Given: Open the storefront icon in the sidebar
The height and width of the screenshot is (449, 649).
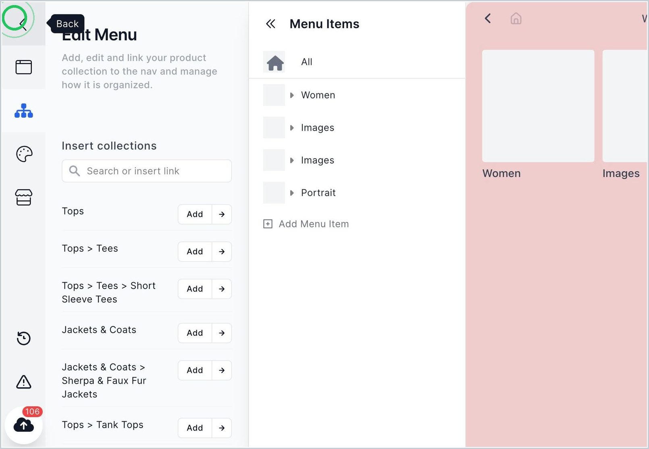Looking at the screenshot, I should 24,197.
